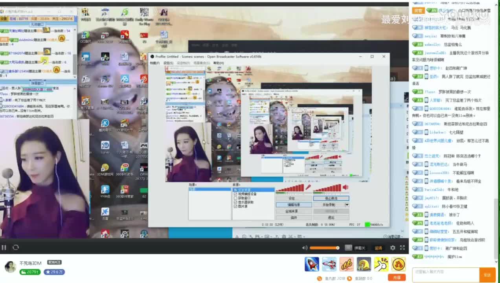This screenshot has height=283, width=500.
Task: Maximize the OBS window
Action: click(x=372, y=57)
